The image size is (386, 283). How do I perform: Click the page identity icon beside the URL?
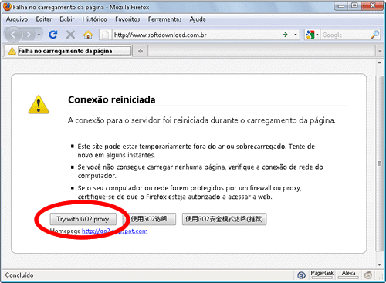tap(105, 35)
